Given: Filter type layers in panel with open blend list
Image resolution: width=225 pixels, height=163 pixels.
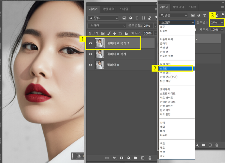Looking at the screenshot, I should tap(205, 15).
